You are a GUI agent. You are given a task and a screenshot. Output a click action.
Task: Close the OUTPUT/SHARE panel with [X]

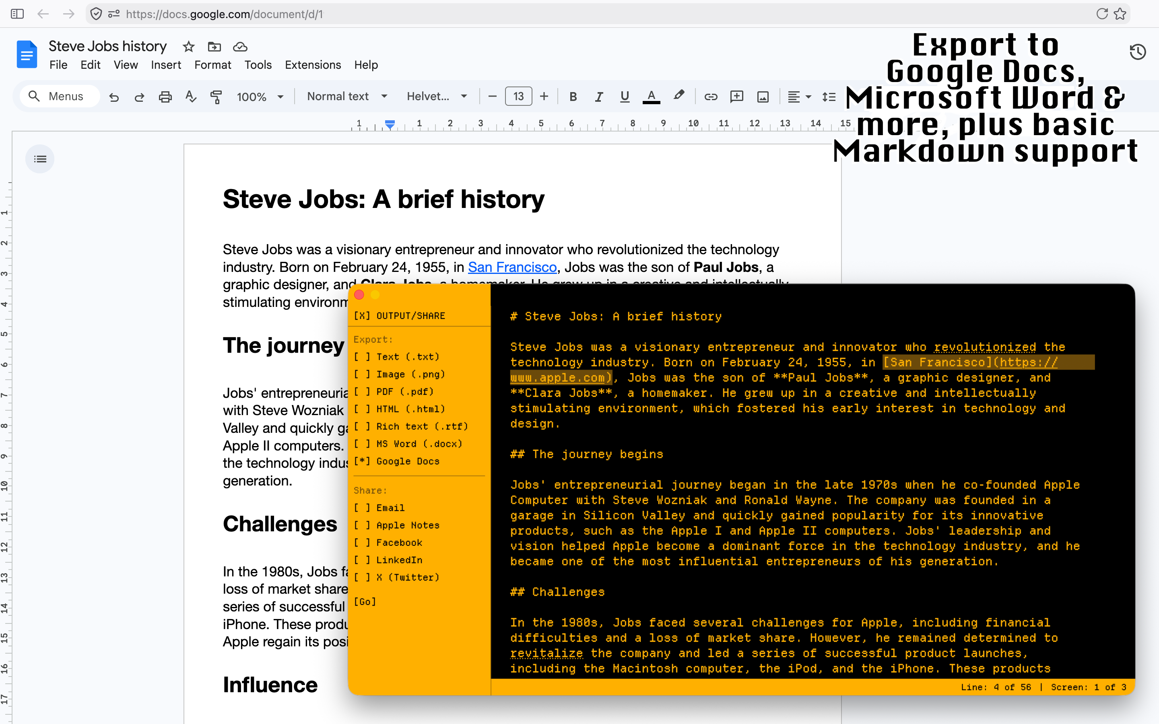362,316
